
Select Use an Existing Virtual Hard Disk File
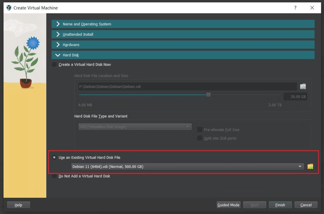(54, 157)
